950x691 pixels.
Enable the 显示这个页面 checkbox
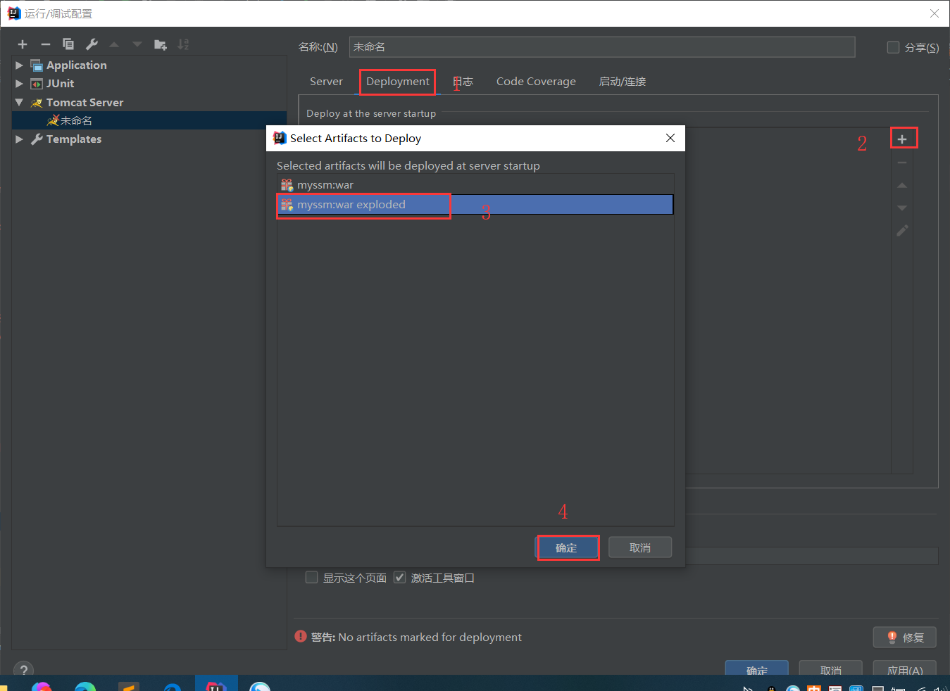click(311, 577)
